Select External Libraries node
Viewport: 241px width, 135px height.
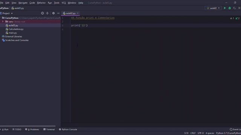click(x=14, y=36)
